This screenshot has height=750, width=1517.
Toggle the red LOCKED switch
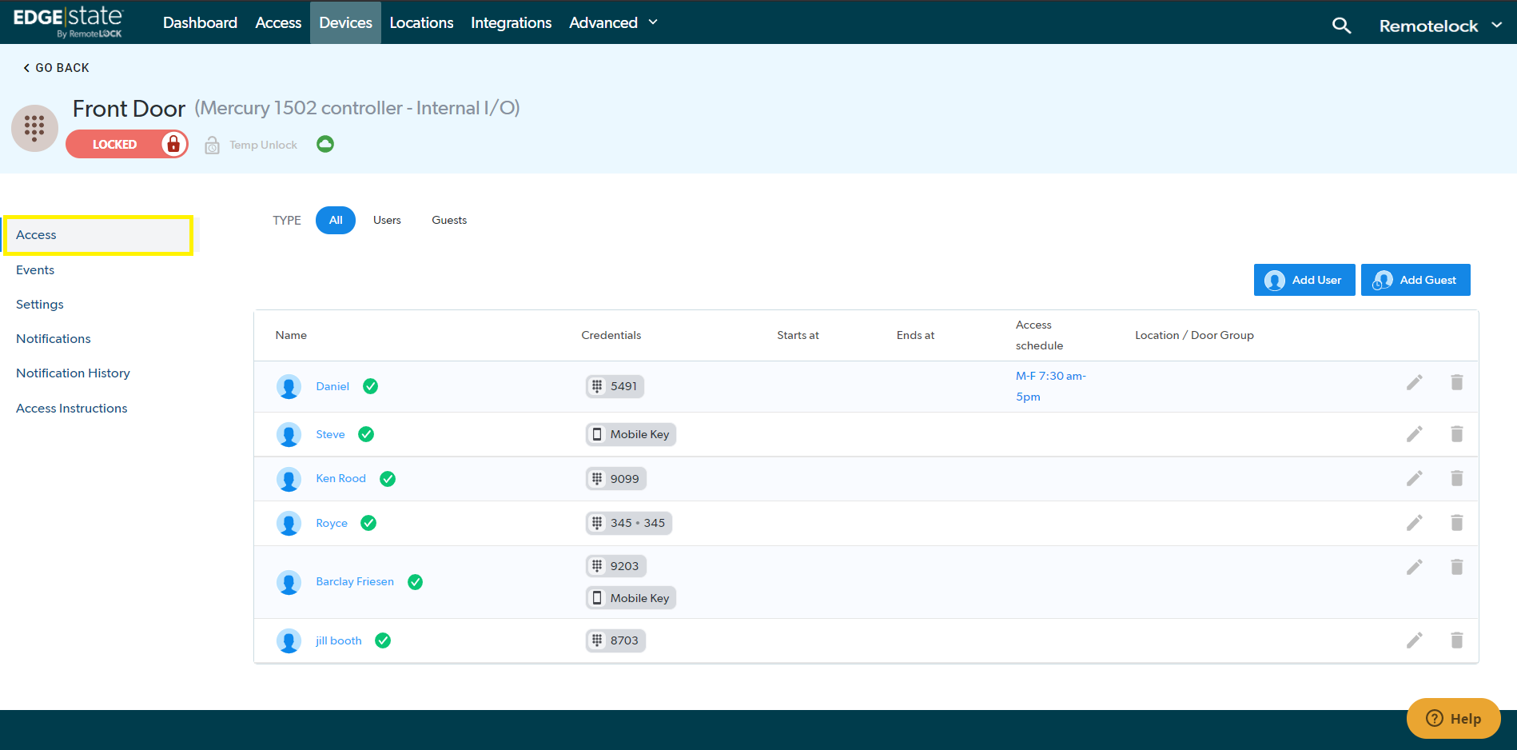point(127,144)
